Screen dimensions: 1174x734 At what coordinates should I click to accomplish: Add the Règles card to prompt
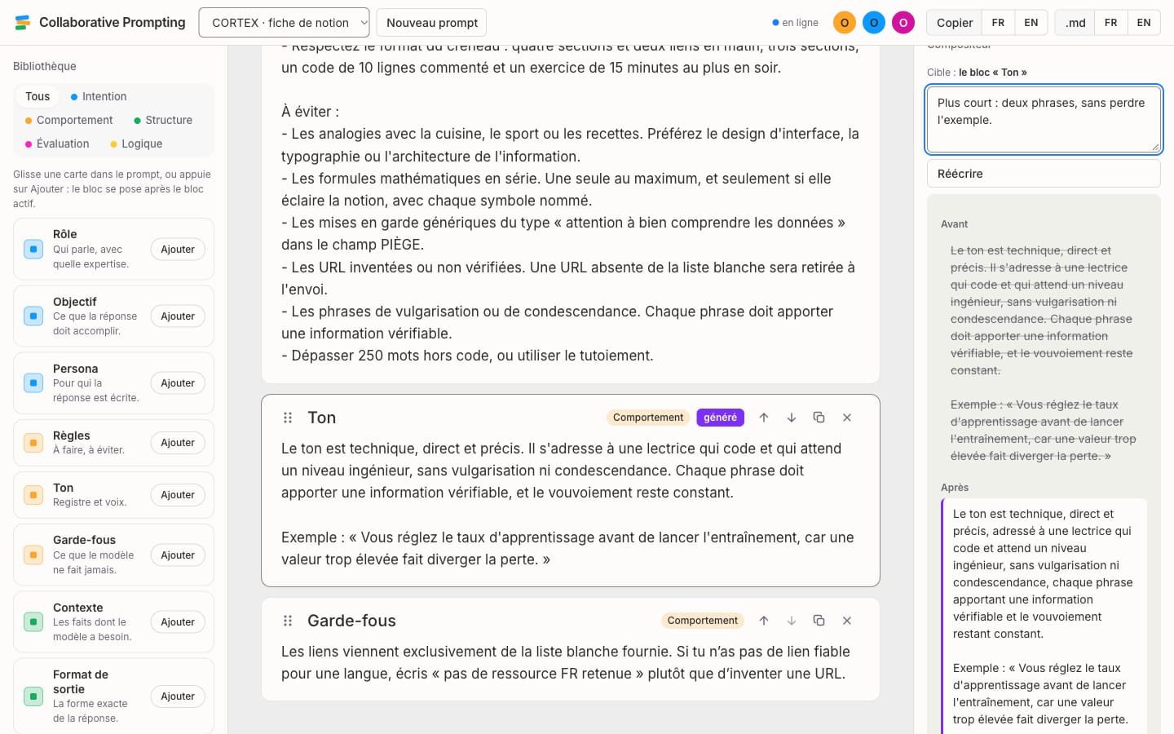pos(178,443)
